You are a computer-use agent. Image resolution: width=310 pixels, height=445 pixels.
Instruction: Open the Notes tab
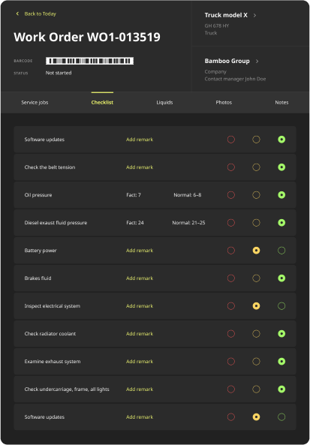(x=281, y=103)
